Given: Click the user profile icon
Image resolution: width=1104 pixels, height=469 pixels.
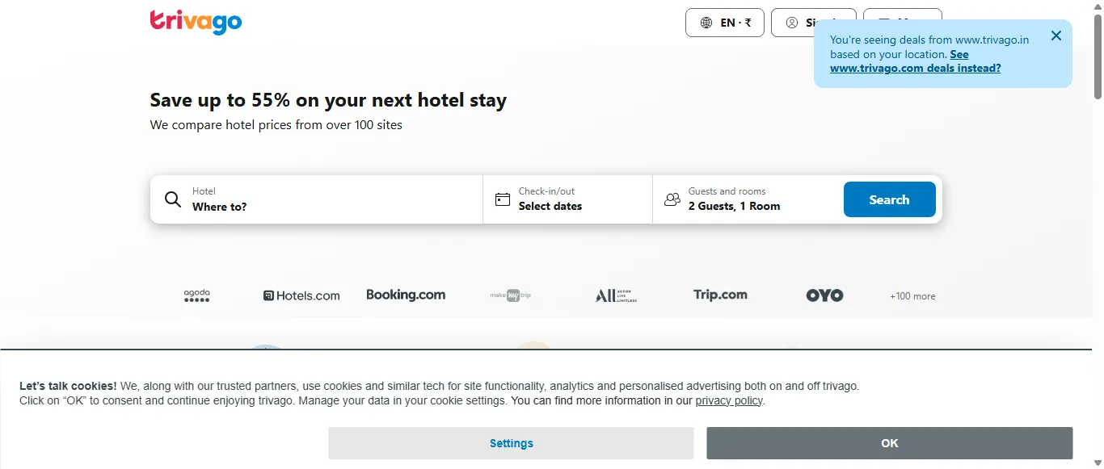Looking at the screenshot, I should click(792, 23).
